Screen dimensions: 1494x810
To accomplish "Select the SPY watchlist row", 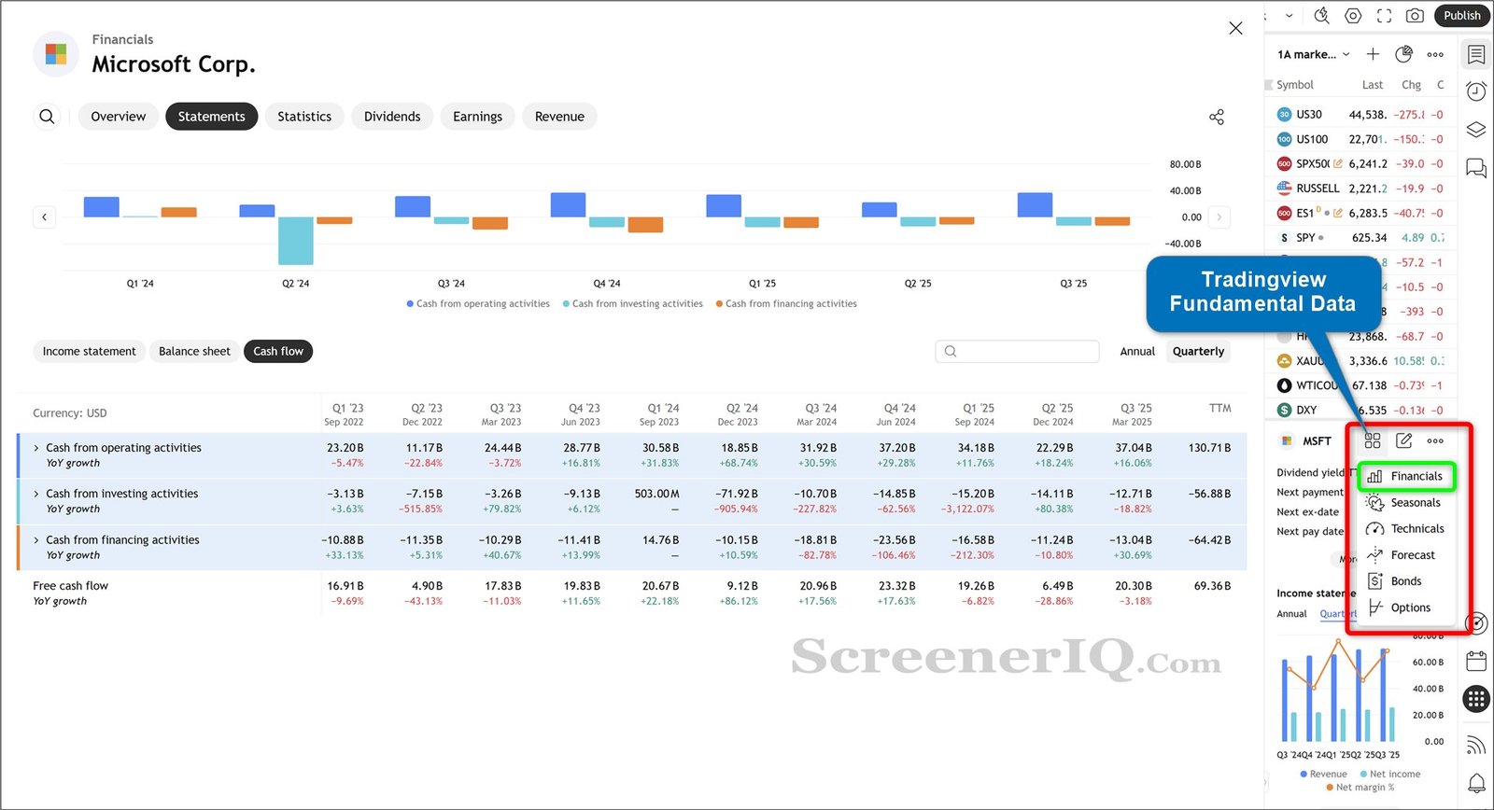I will point(1360,238).
